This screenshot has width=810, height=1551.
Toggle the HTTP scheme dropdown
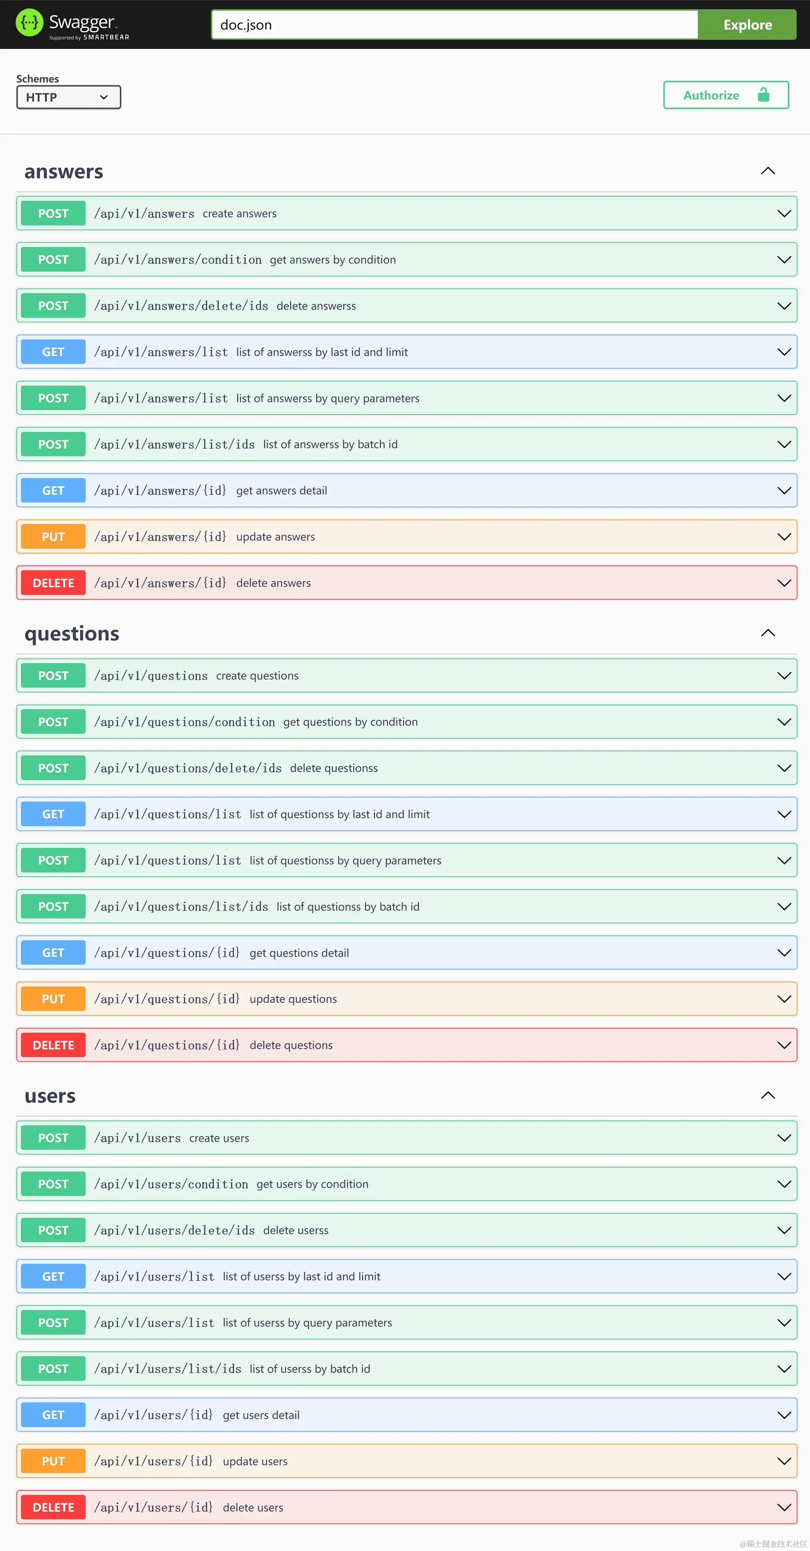[x=67, y=97]
